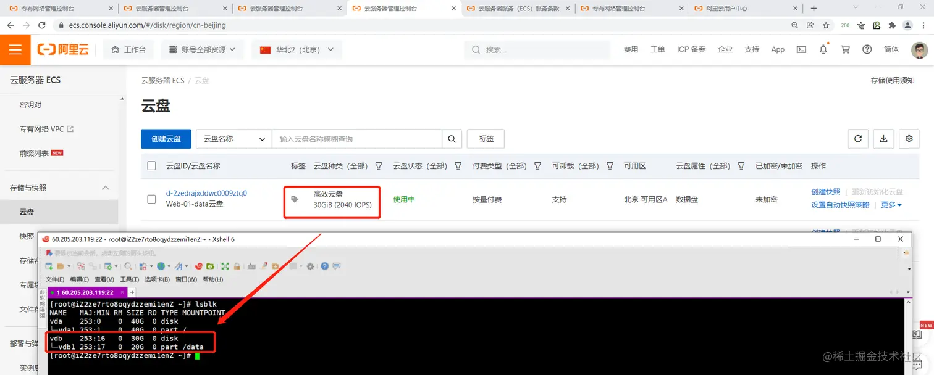Open the Aliyun hamburger menu
The height and width of the screenshot is (375, 934).
[15, 50]
